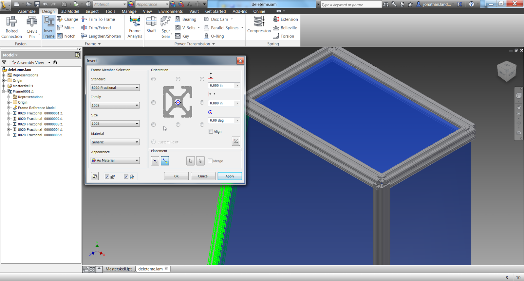524x281 pixels.
Task: Click the keyword search box
Action: 351,5
